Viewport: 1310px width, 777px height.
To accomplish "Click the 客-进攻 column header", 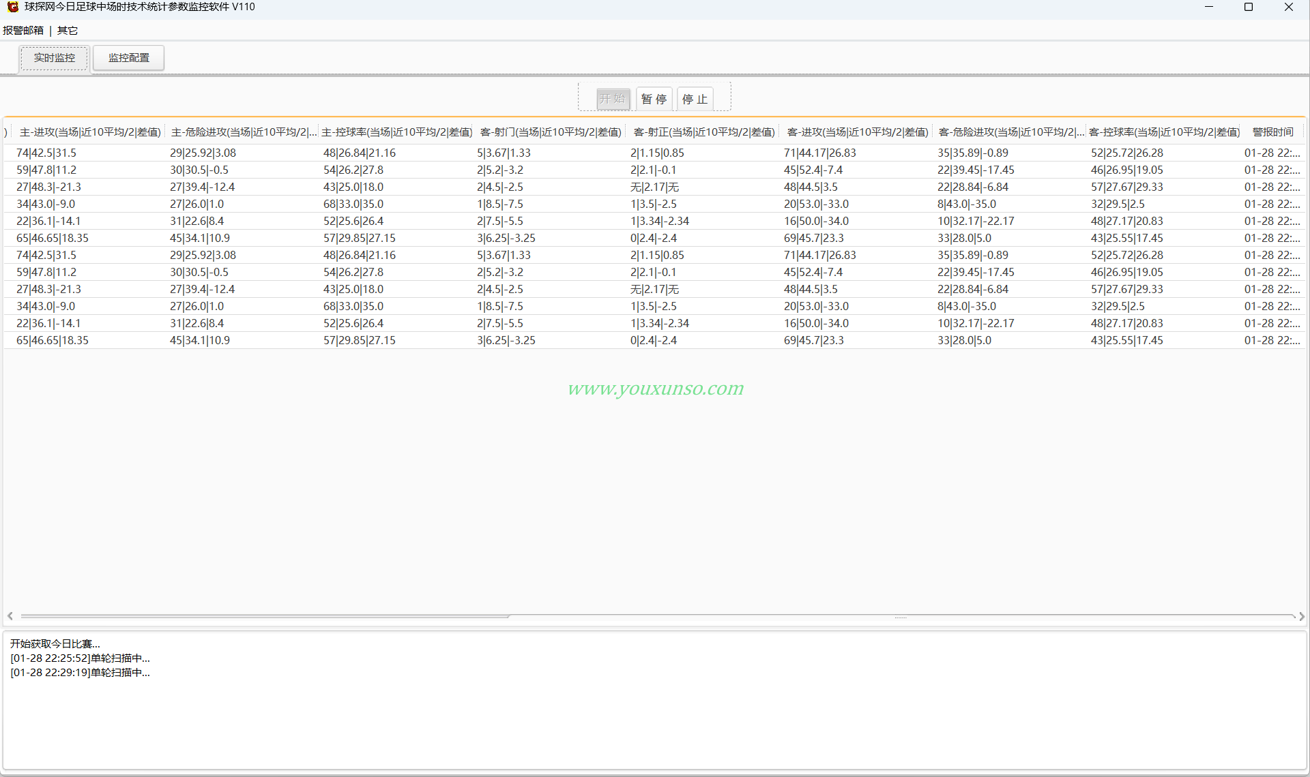I will point(858,132).
